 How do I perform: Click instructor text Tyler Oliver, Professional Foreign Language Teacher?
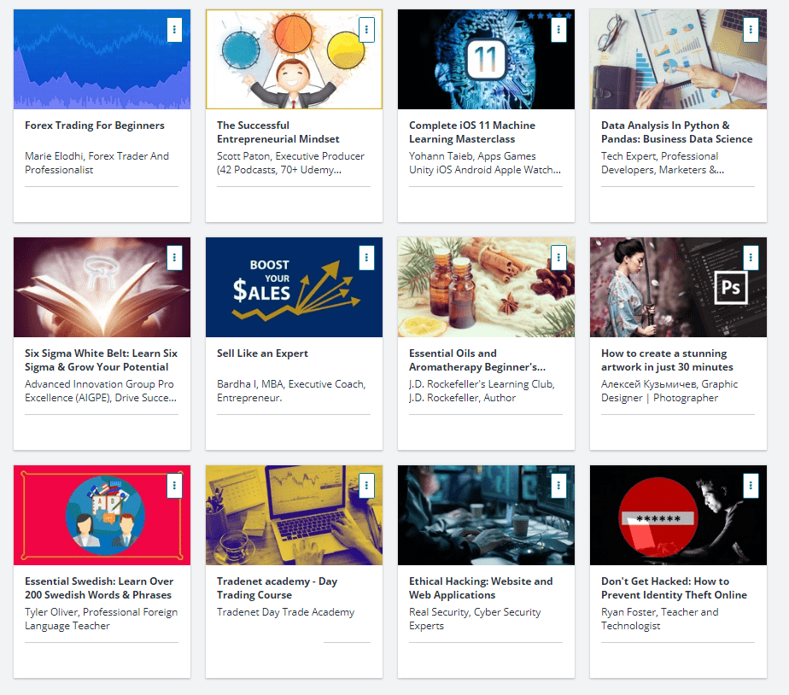[101, 619]
